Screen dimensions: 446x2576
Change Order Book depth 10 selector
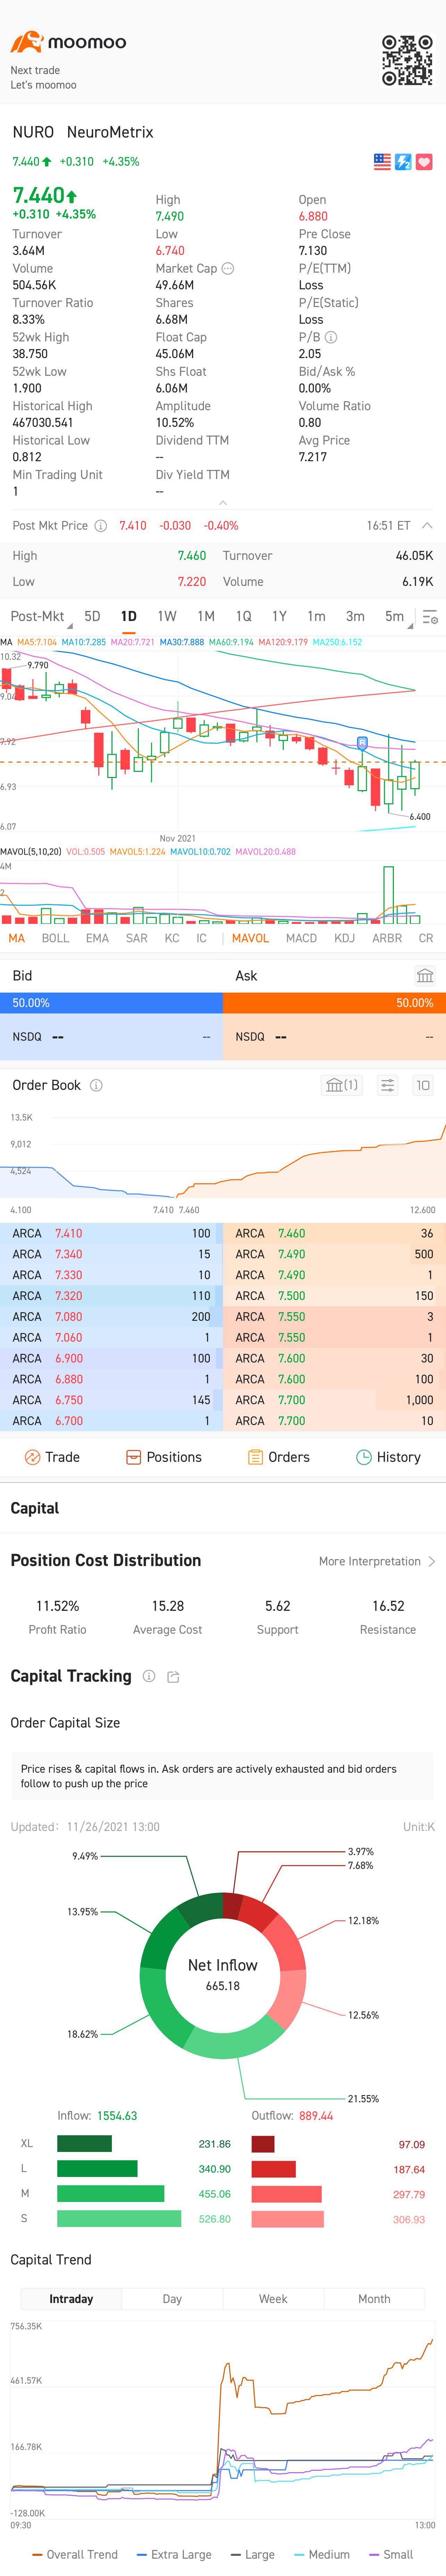(423, 1085)
